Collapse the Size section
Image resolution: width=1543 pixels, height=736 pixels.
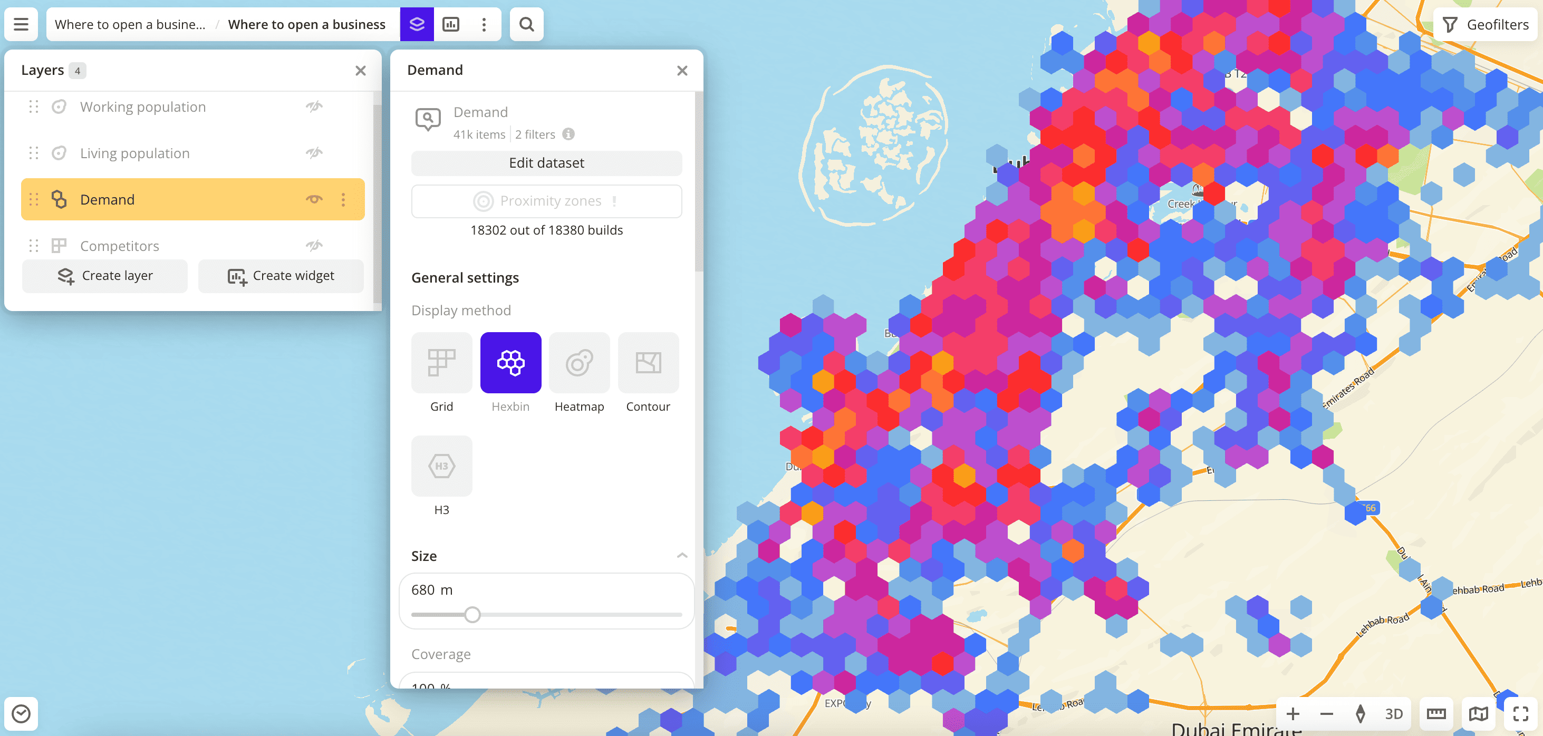[682, 556]
